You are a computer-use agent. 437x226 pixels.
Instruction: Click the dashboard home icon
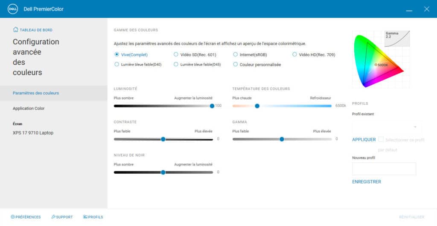[16, 30]
